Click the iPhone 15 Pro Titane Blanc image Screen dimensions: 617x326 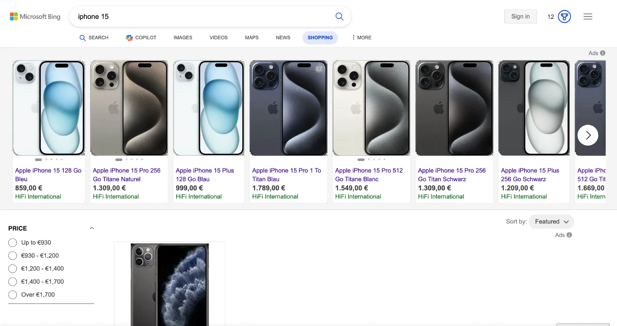click(371, 108)
